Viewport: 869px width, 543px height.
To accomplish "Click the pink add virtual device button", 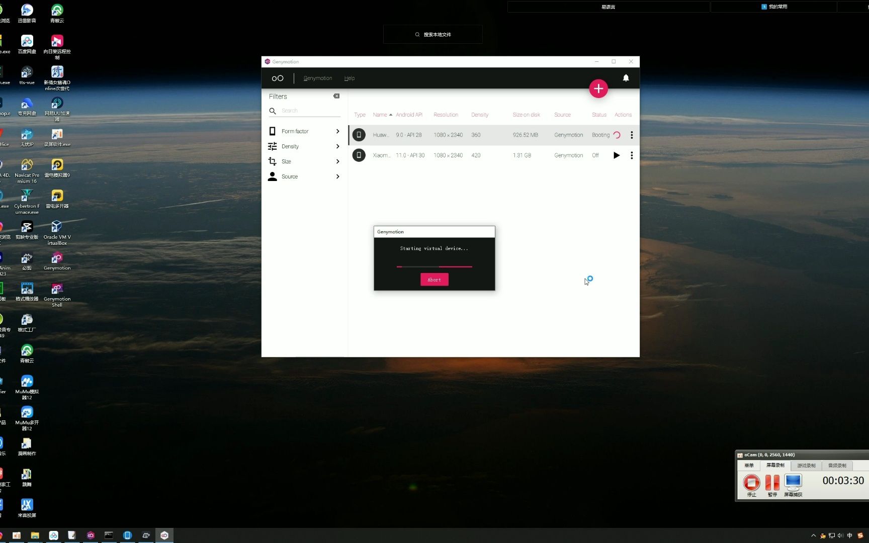I will tap(598, 89).
